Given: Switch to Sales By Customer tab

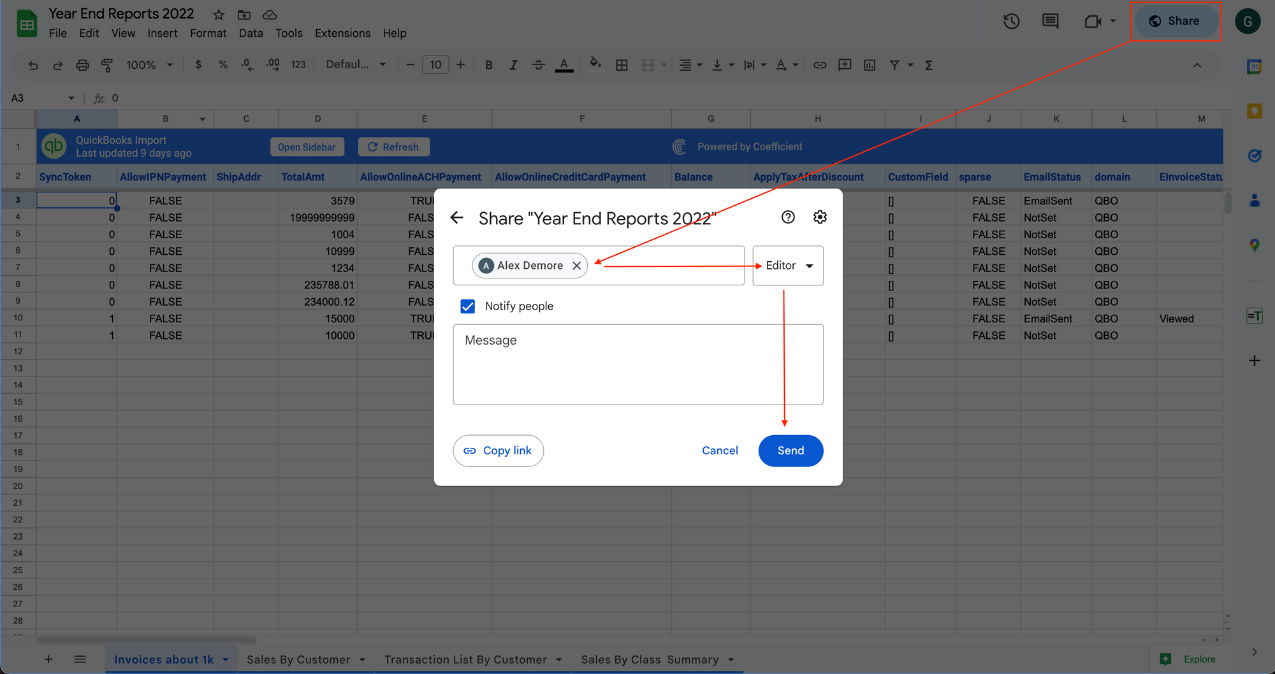Looking at the screenshot, I should pos(298,660).
